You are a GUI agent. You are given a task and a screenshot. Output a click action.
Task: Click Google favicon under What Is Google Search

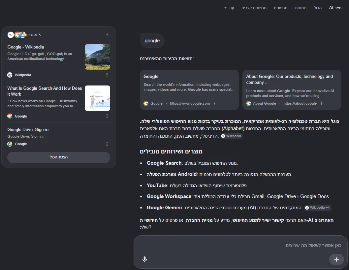coord(10,116)
